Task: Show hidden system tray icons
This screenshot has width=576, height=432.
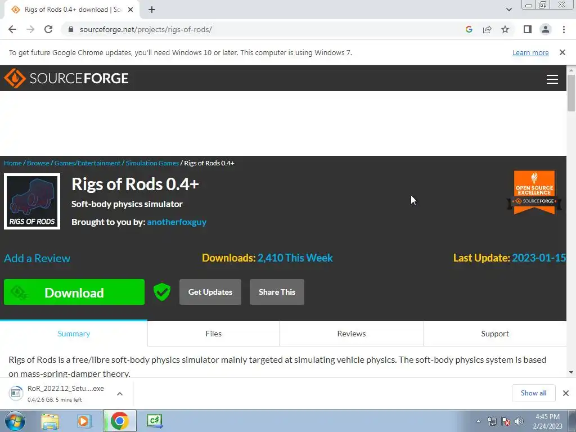Action: click(478, 421)
